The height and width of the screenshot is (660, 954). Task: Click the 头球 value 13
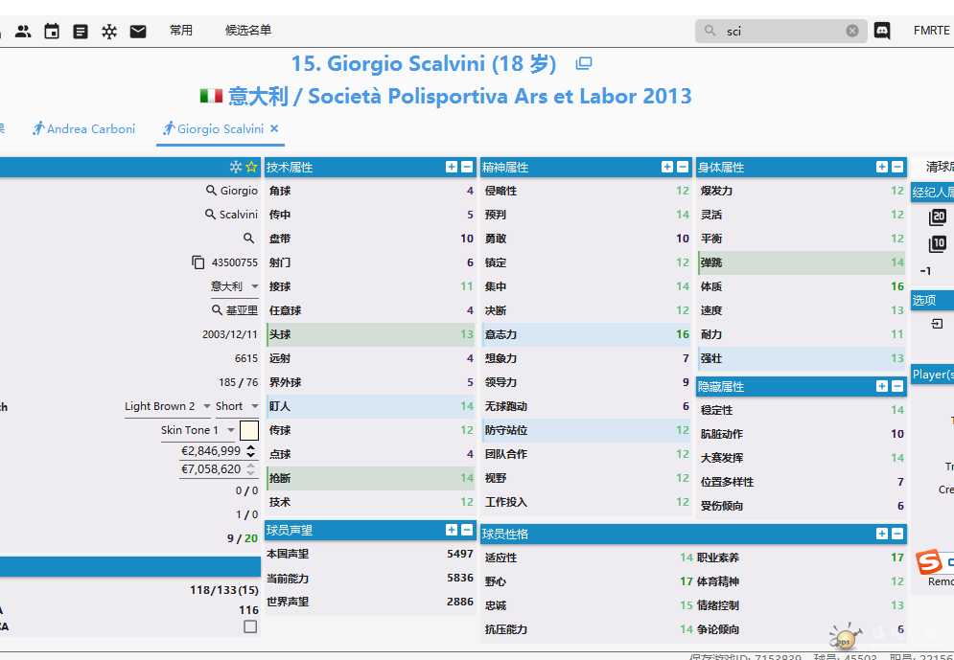coord(467,334)
